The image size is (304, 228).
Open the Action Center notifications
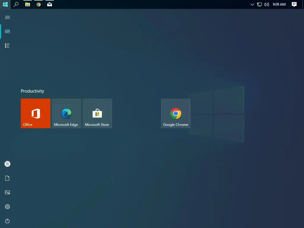point(294,4)
